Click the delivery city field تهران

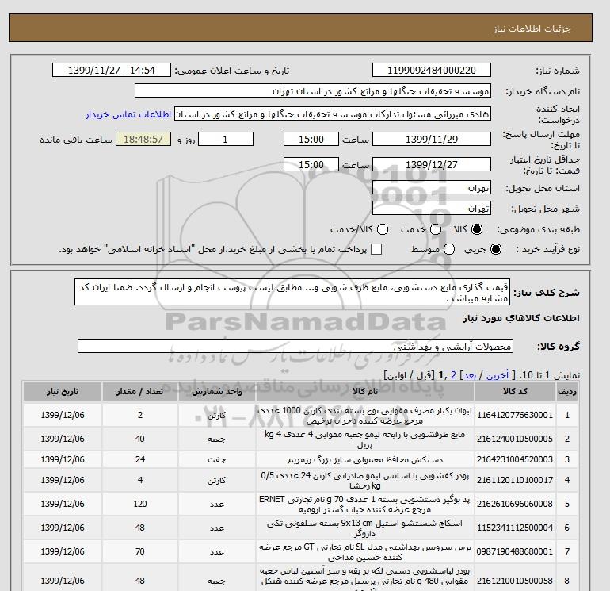tap(432, 208)
